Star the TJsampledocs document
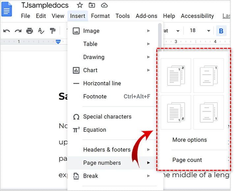This screenshot has height=191, width=235. pos(80,5)
